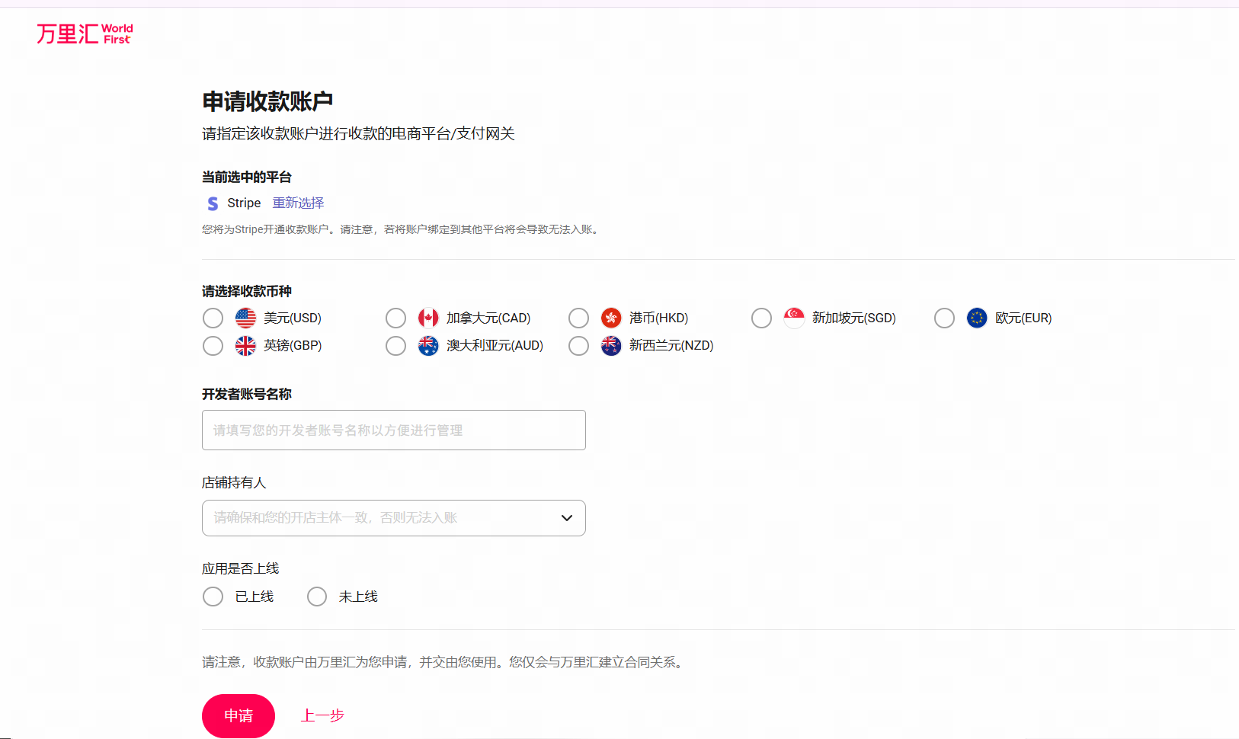The image size is (1239, 739).
Task: Click the 英镑(GBP) label text
Action: pyautogui.click(x=293, y=346)
